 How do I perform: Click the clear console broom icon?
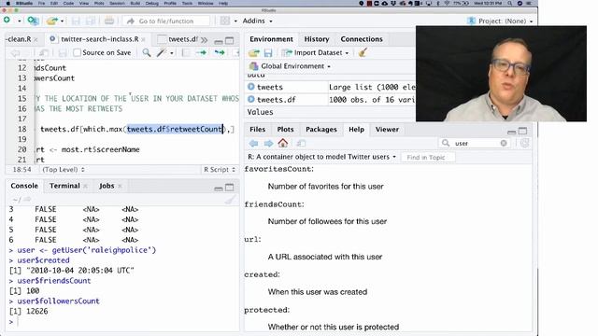(230, 199)
